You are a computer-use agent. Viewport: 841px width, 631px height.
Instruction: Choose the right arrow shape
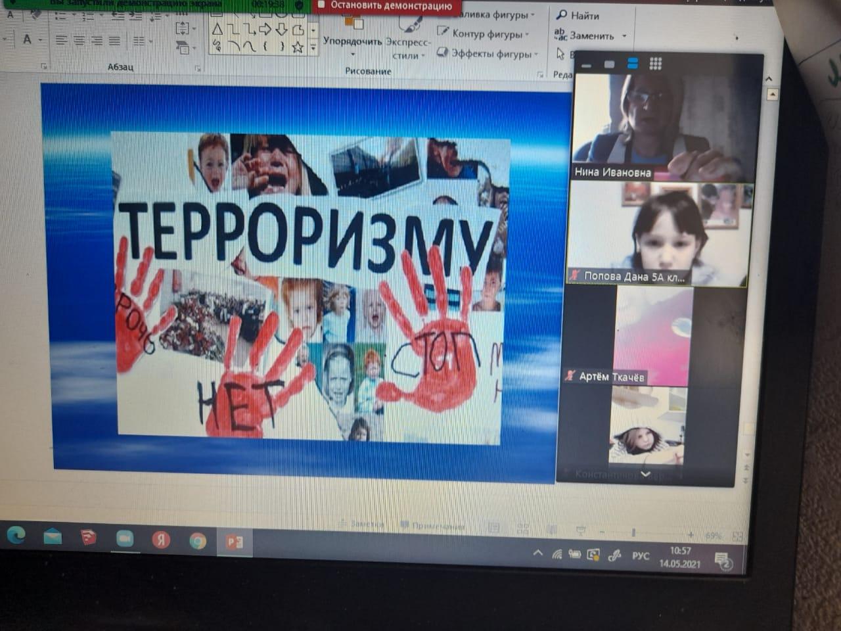pos(265,30)
